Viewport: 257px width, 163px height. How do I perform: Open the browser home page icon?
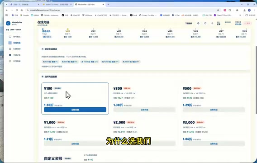pos(22,10)
